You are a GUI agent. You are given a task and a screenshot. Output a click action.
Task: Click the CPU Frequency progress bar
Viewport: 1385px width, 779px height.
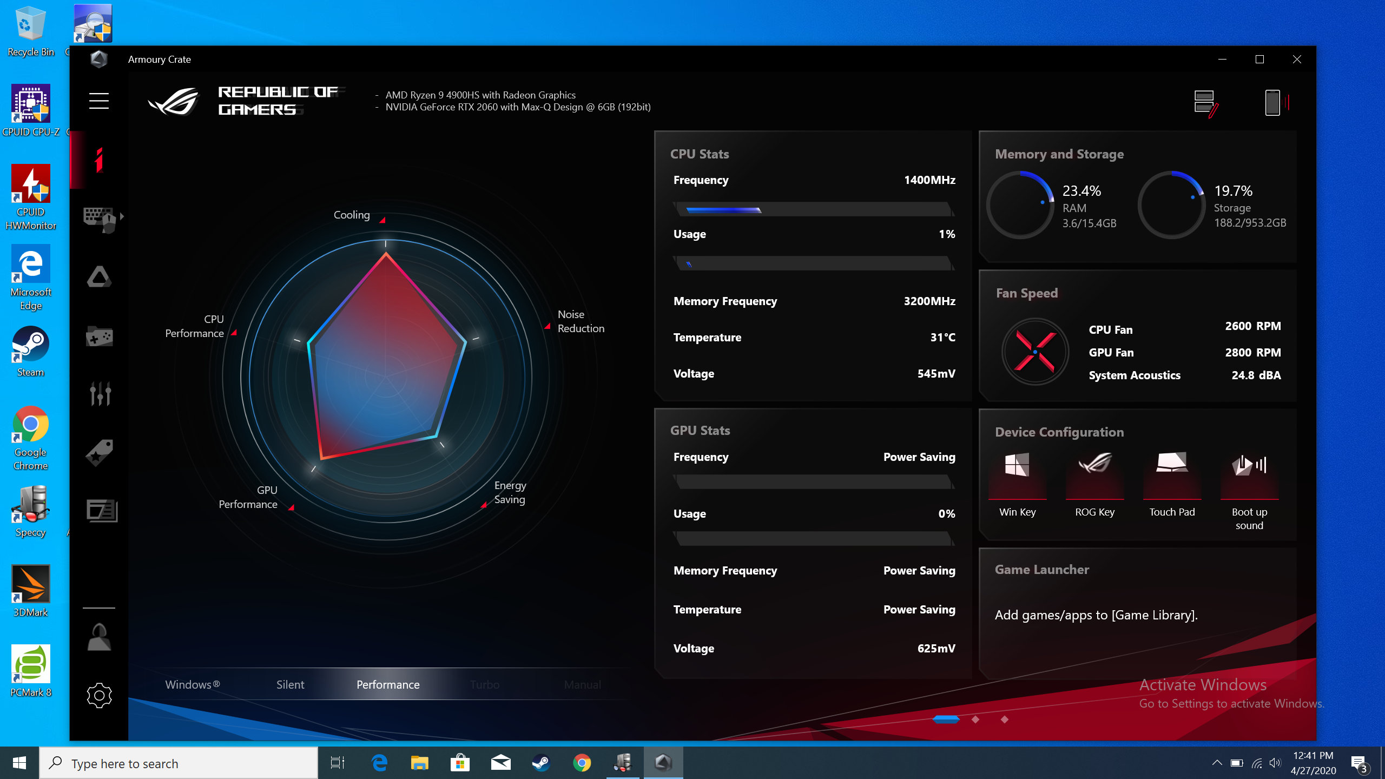tap(814, 209)
